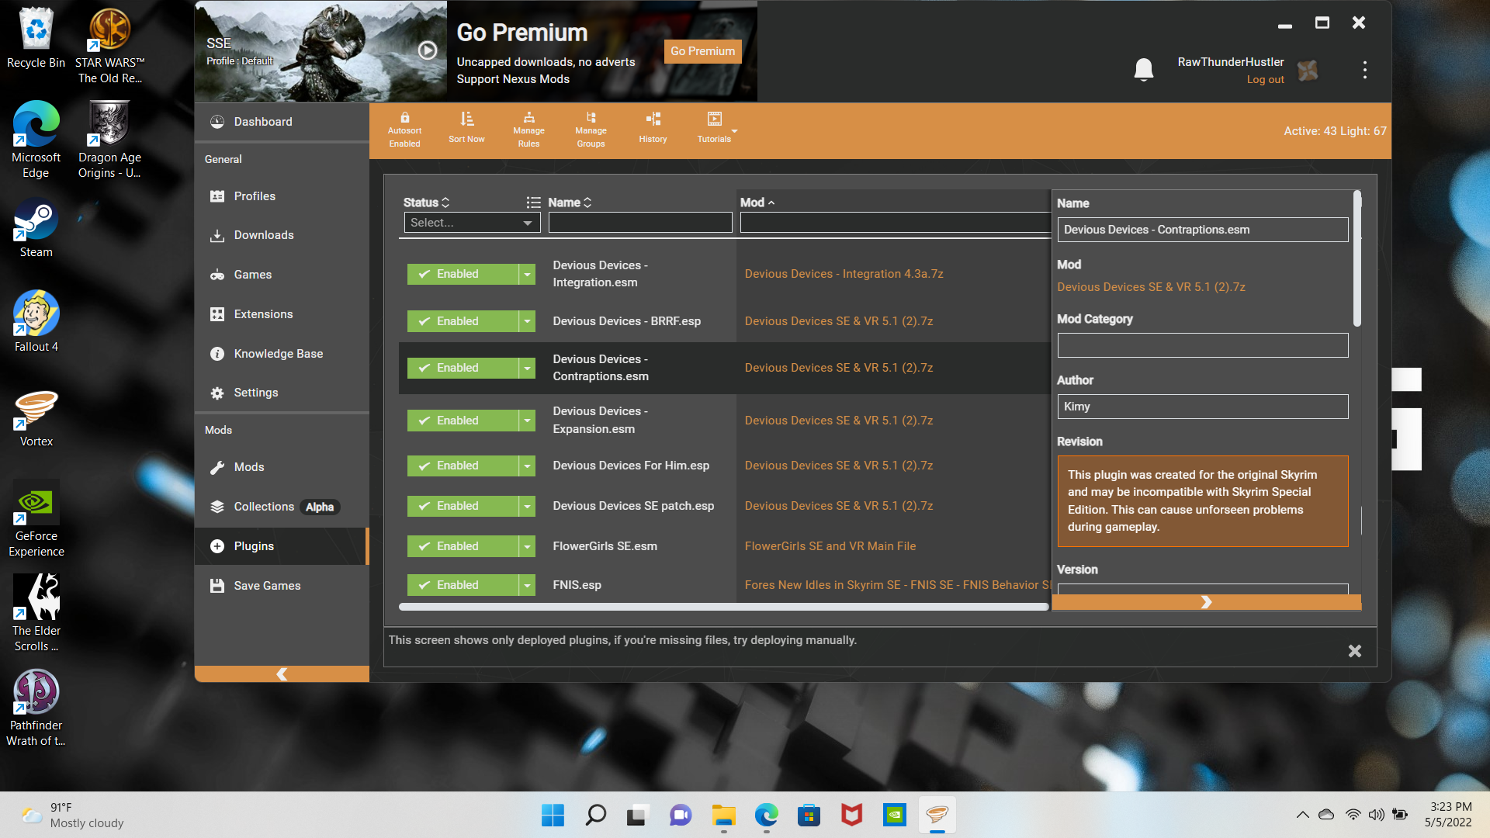Click Log out link
Screen dimensions: 1490x838
tap(1265, 80)
